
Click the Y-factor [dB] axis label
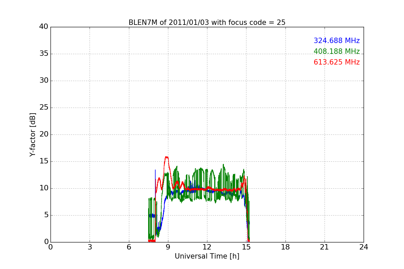[33, 134]
